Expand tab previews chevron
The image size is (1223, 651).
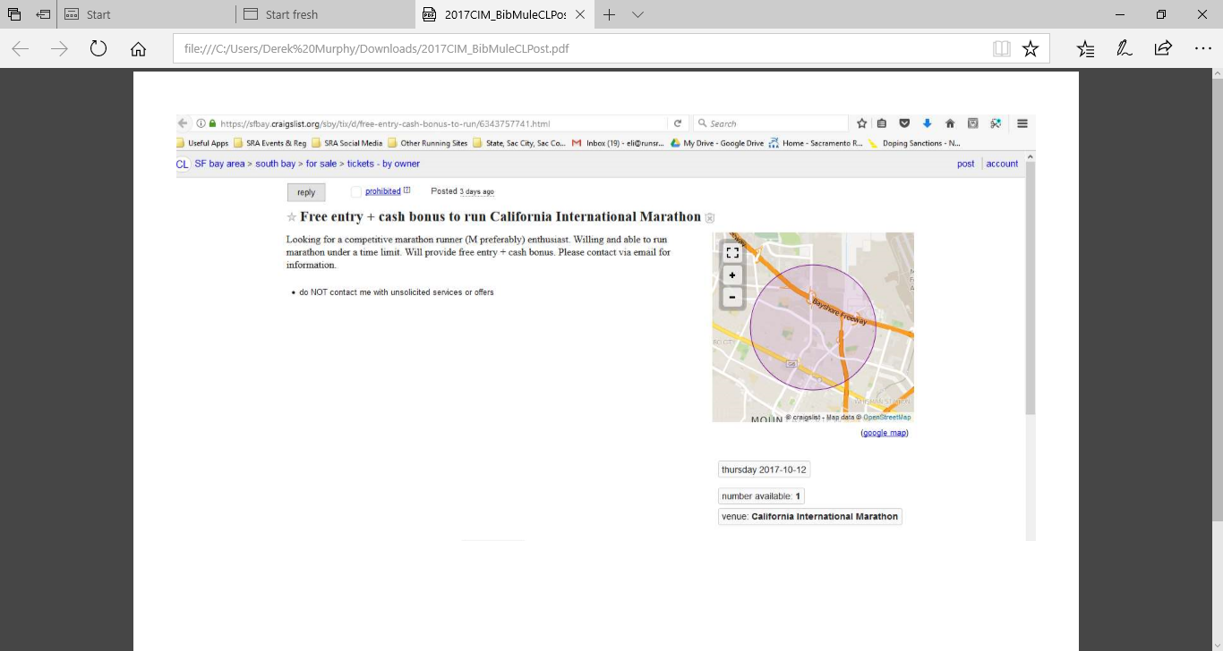[637, 14]
